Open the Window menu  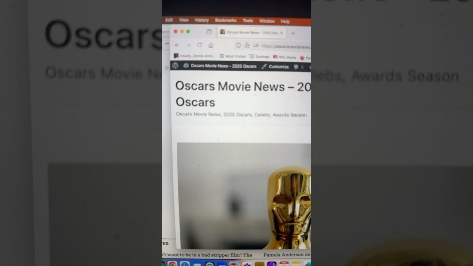tap(267, 21)
